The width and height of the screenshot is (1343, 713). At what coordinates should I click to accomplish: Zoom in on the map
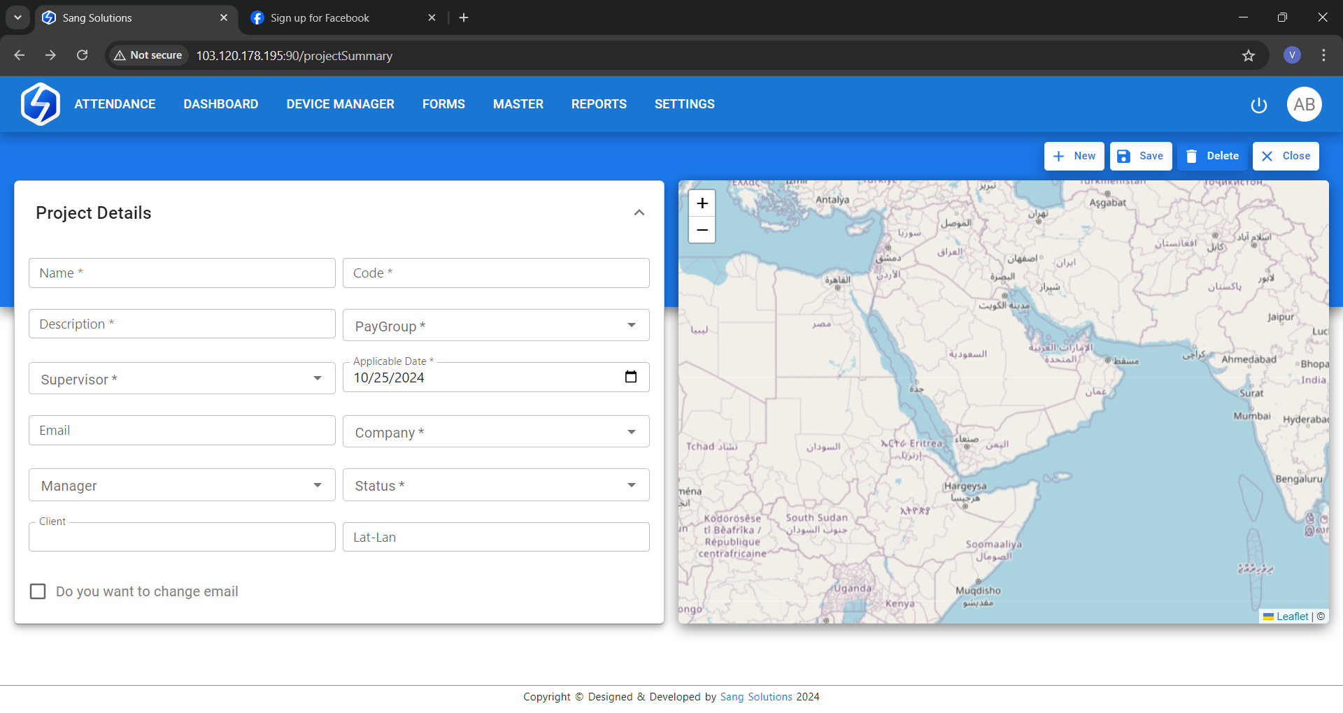[702, 203]
